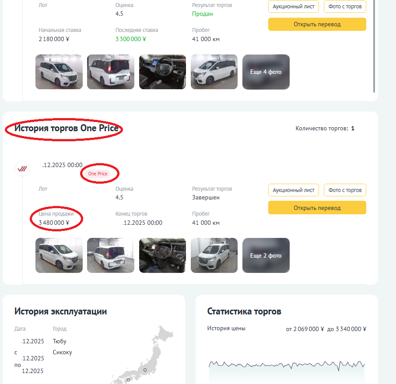View the front-view van photo in the top lot

[214, 72]
